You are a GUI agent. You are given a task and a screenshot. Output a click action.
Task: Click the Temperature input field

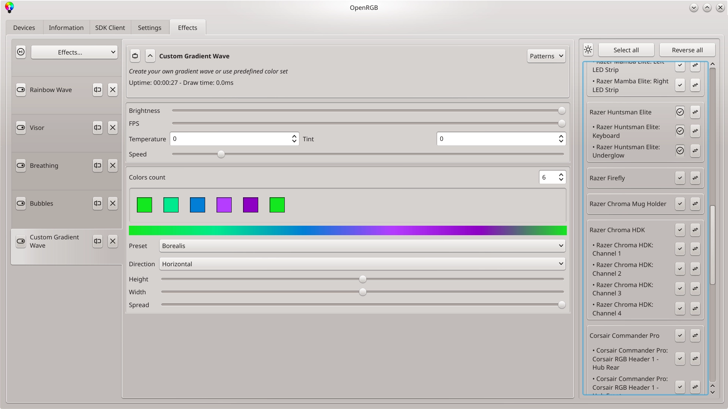pyautogui.click(x=231, y=139)
